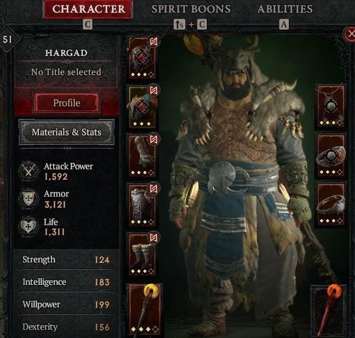Select the chainmail pants equipment slot
This screenshot has width=355, height=338.
142,205
